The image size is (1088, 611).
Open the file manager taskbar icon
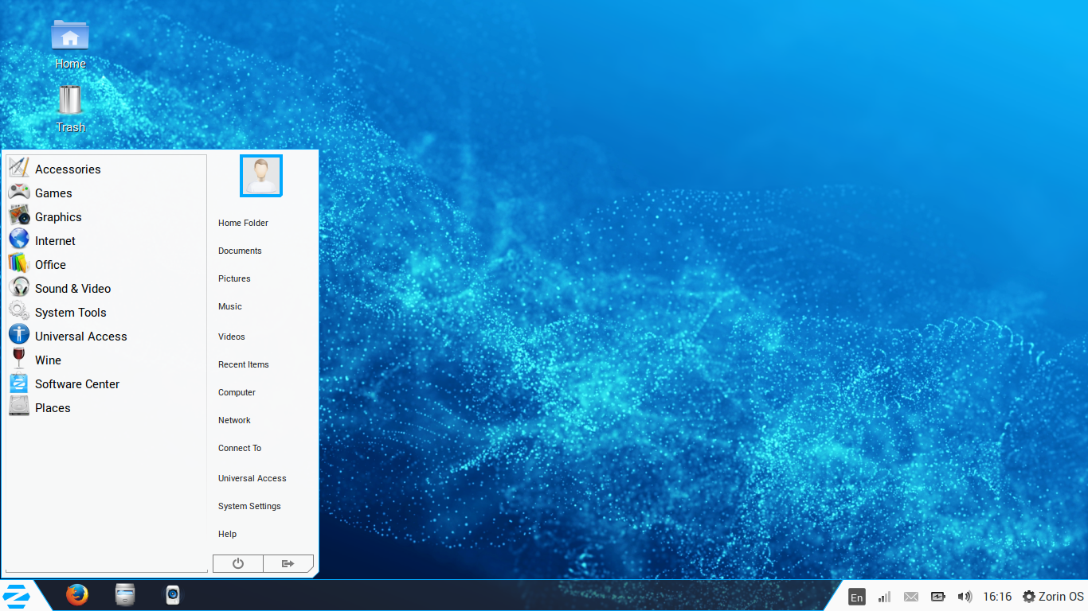(x=125, y=595)
